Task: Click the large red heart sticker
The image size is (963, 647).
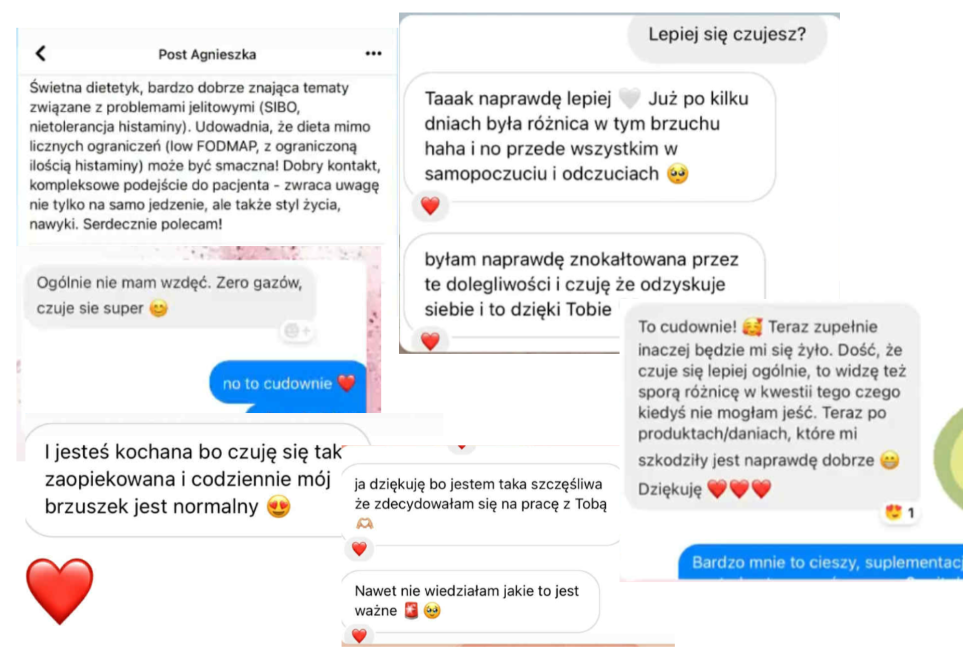Action: coord(60,591)
